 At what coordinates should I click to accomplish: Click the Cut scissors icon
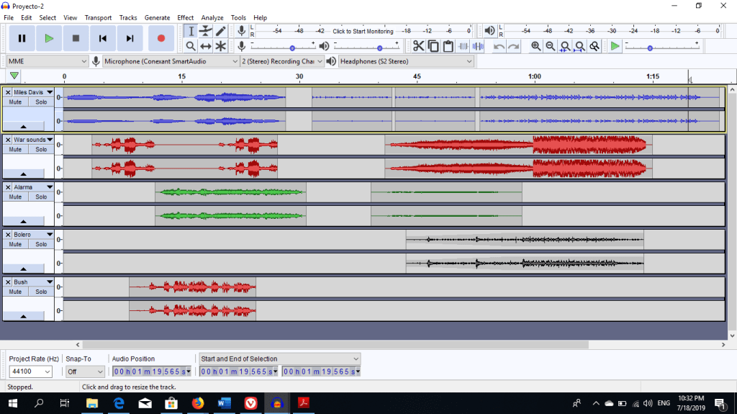418,46
